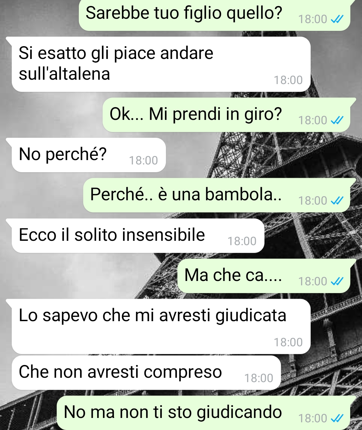
Task: Tap the "No ma non ti sto giudicando" message
Action: point(204,413)
